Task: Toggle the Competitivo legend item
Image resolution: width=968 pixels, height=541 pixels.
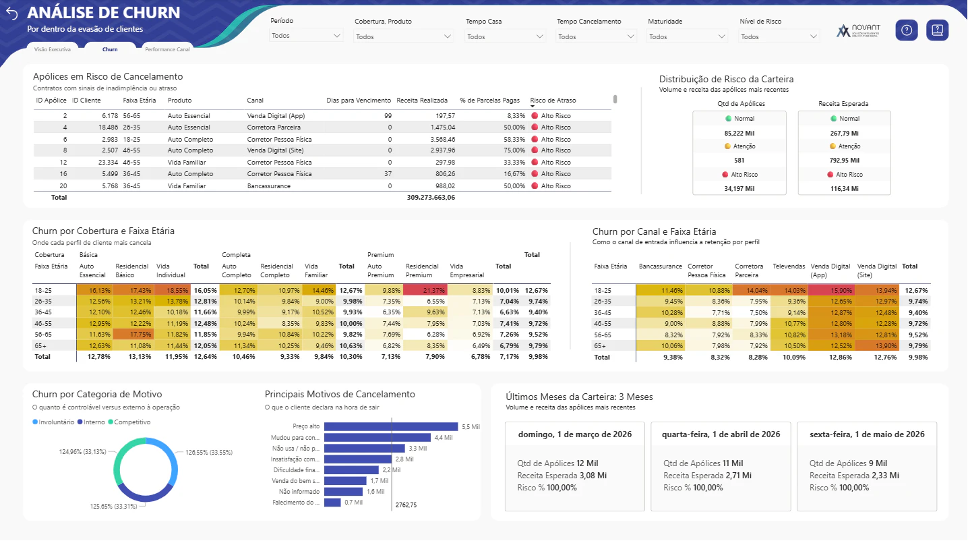Action: pos(129,422)
